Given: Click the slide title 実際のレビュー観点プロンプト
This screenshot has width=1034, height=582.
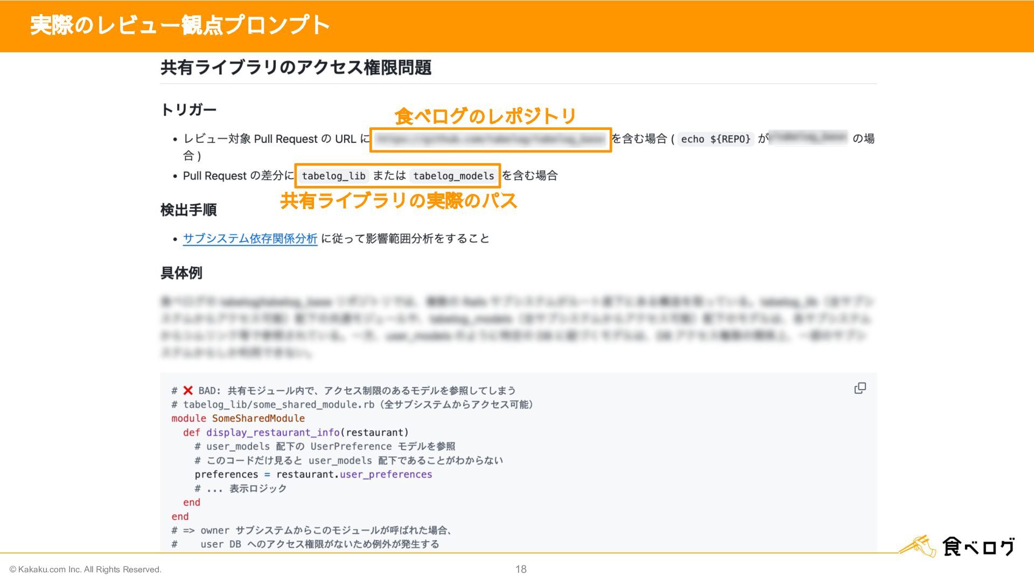Looking at the screenshot, I should (x=180, y=25).
